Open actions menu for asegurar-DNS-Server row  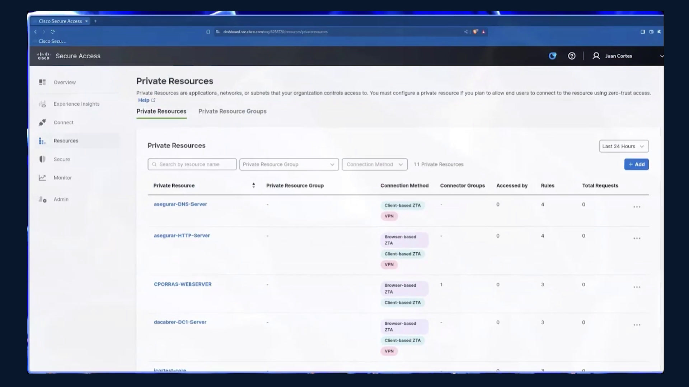click(x=637, y=207)
